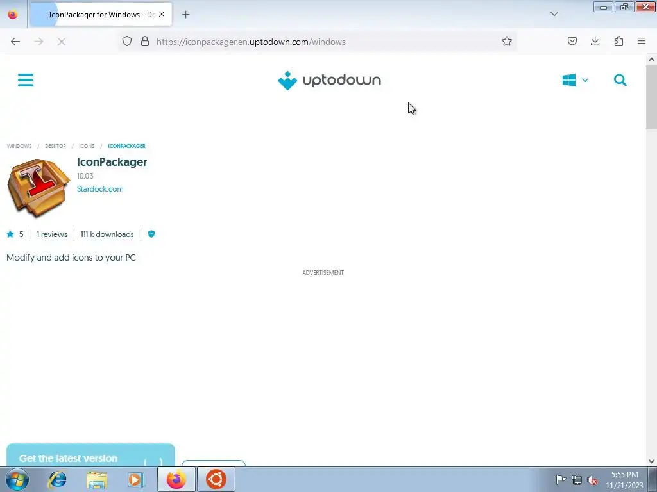Click the Firefox View icon
Screen dimensions: 657x492
point(13,14)
